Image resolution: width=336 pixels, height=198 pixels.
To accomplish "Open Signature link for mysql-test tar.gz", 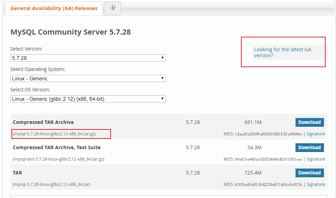I will 316,159.
